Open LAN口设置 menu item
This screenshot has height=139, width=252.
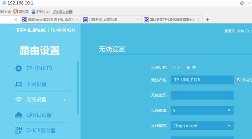click(43, 115)
